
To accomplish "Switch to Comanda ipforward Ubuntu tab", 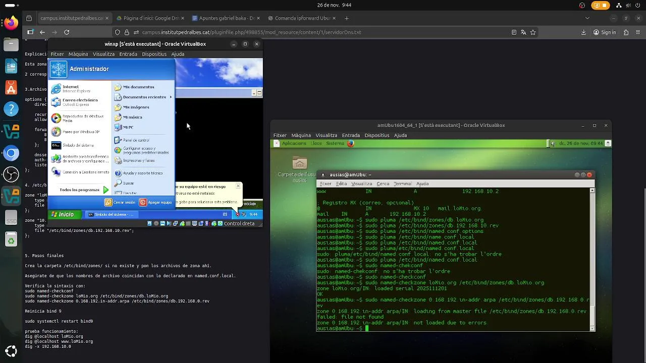I will (x=302, y=18).
